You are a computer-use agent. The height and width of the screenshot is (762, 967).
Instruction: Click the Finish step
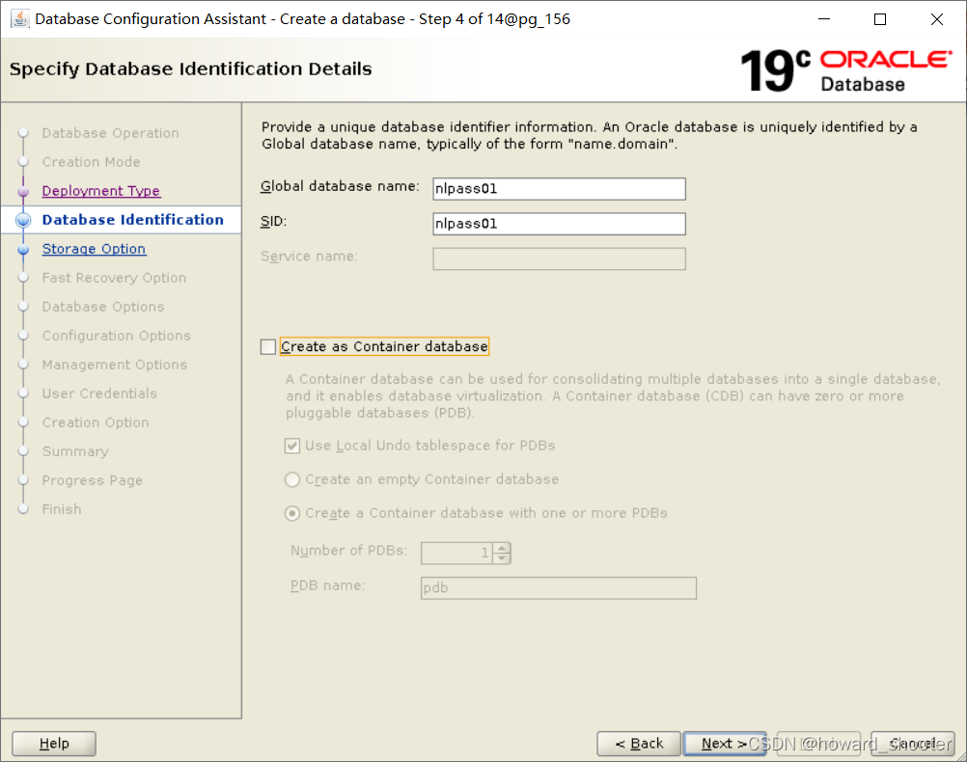(62, 510)
